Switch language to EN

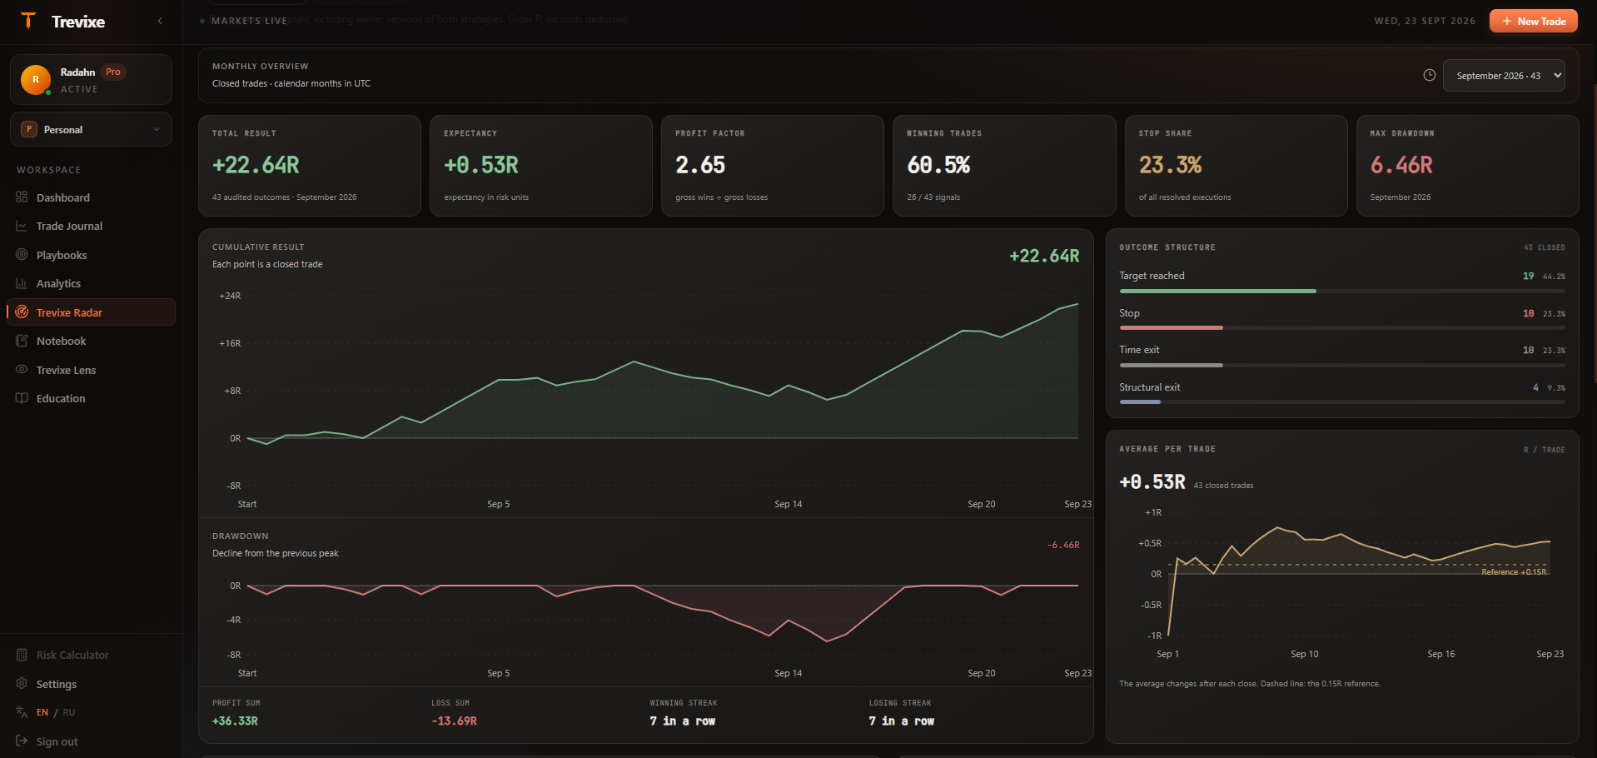(42, 712)
